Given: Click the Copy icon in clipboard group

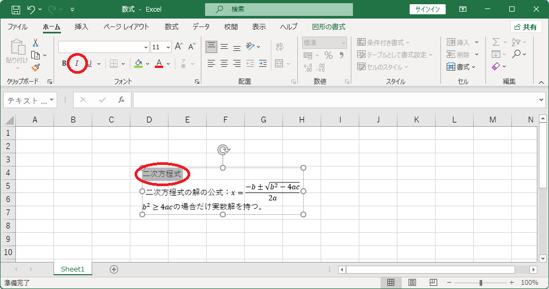Looking at the screenshot, I should pos(36,55).
